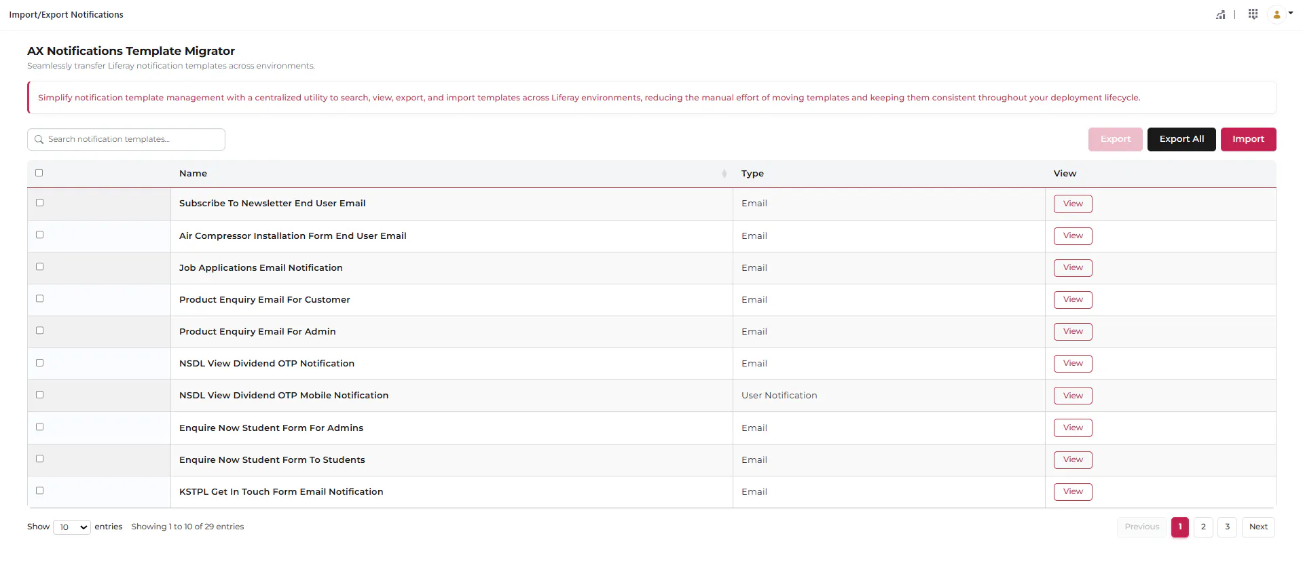1303x566 pixels.
Task: View the Subscribe To Newsletter template
Action: [x=1073, y=204]
